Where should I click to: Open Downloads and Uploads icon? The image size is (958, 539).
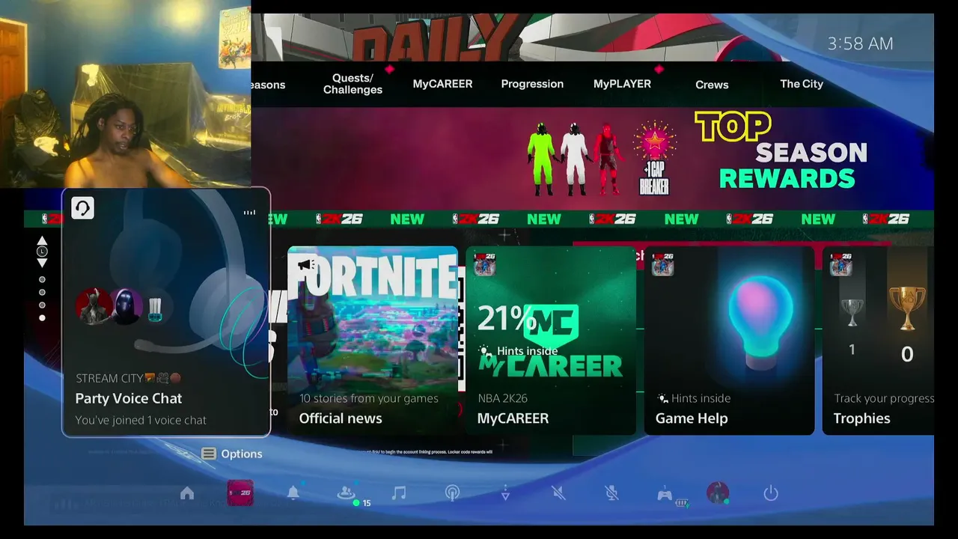pos(505,493)
